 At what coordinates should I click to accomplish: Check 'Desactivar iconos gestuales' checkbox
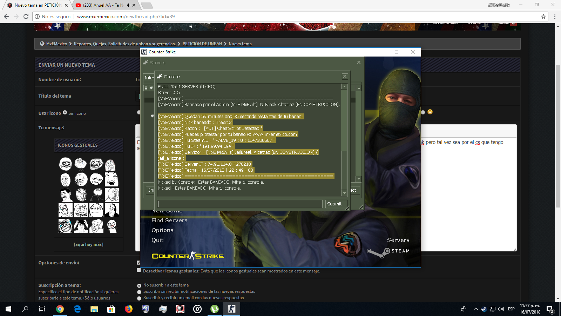click(x=139, y=270)
